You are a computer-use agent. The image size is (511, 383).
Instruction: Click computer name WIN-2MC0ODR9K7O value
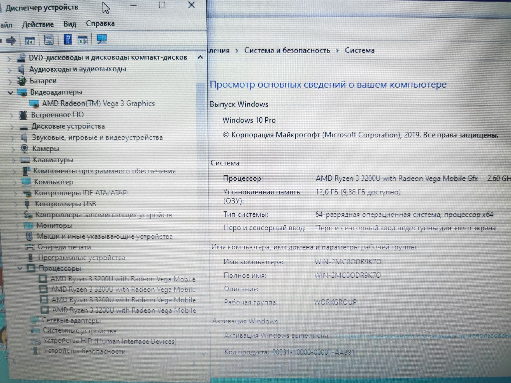pos(348,262)
